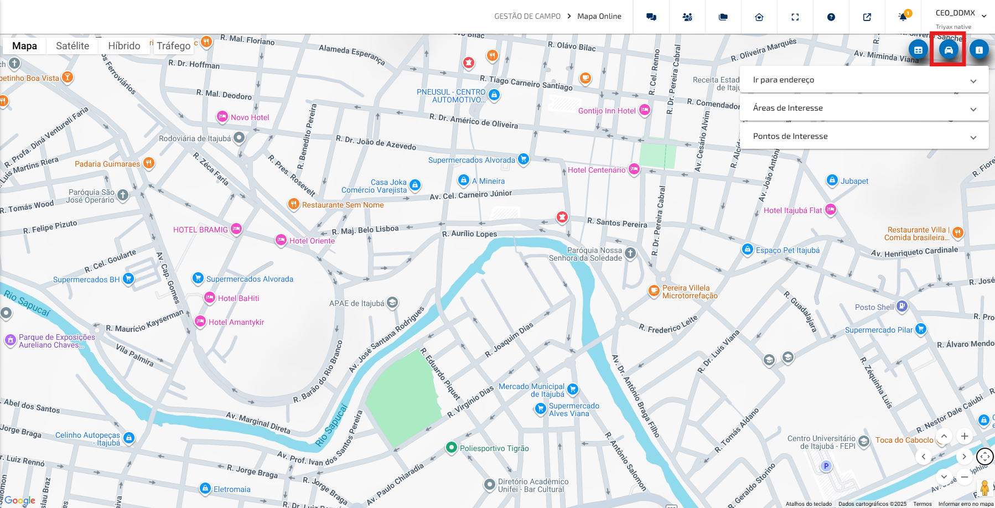The width and height of the screenshot is (995, 508).
Task: Switch to the Híbrido view tab
Action: [x=124, y=46]
